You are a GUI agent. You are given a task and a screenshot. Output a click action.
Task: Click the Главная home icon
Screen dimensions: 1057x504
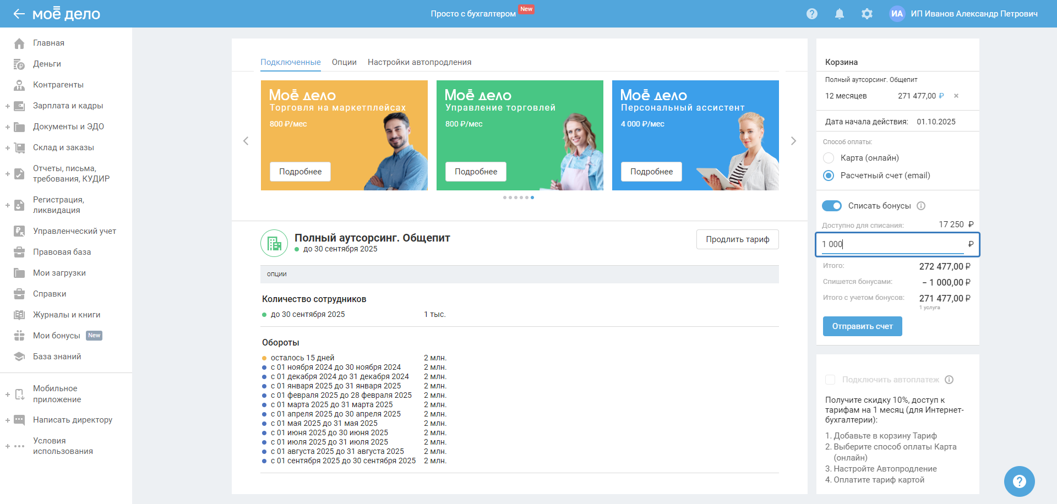pos(19,43)
